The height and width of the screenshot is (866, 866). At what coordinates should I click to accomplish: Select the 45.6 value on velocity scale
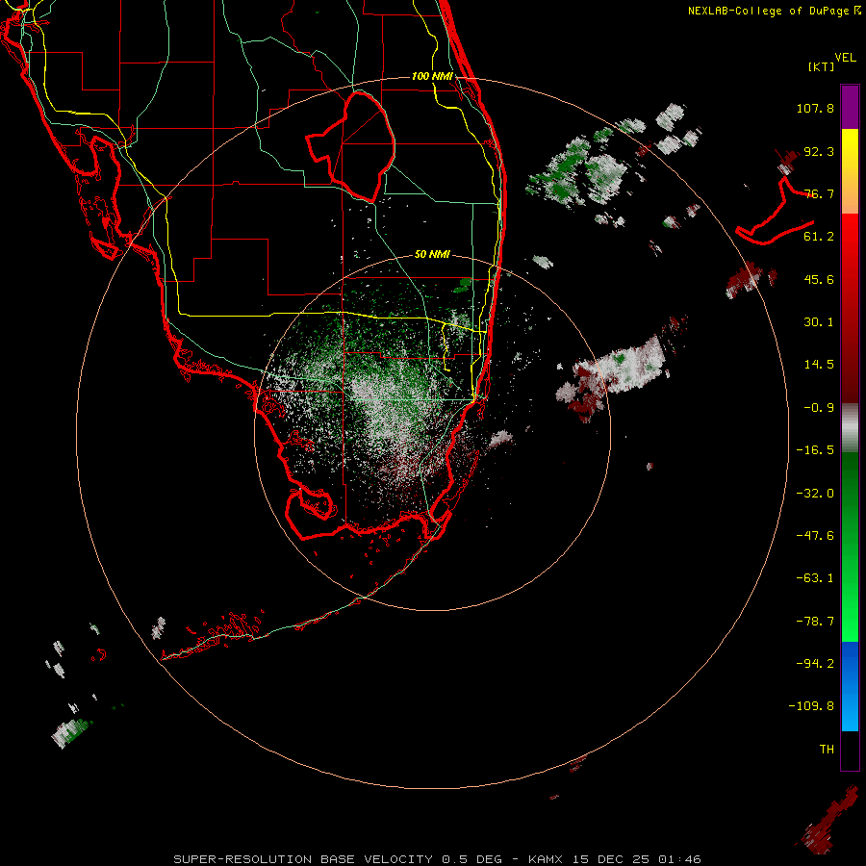coord(819,279)
